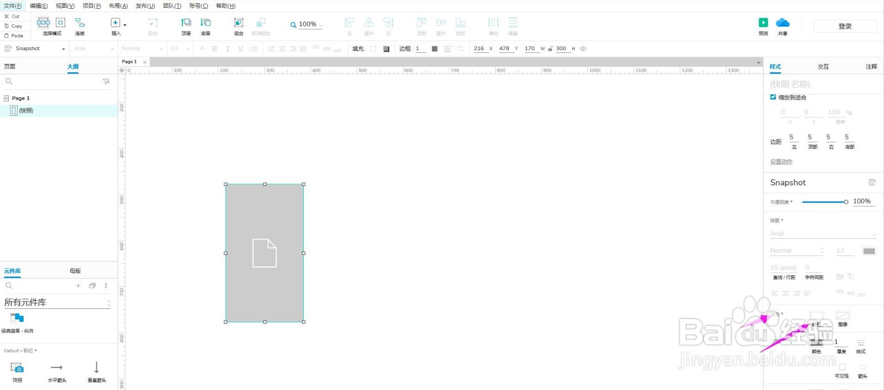Click the Paste icon
The width and height of the screenshot is (884, 390).
pos(7,35)
